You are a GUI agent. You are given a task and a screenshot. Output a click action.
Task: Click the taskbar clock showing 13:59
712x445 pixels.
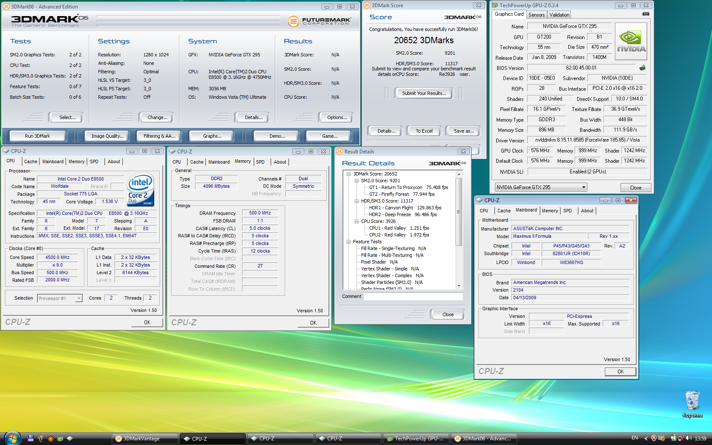pos(701,438)
